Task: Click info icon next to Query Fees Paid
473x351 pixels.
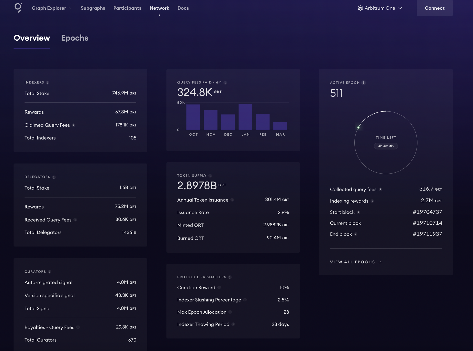Action: coord(225,83)
